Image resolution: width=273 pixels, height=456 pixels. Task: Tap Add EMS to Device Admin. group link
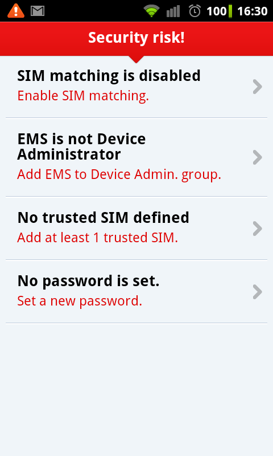[119, 174]
